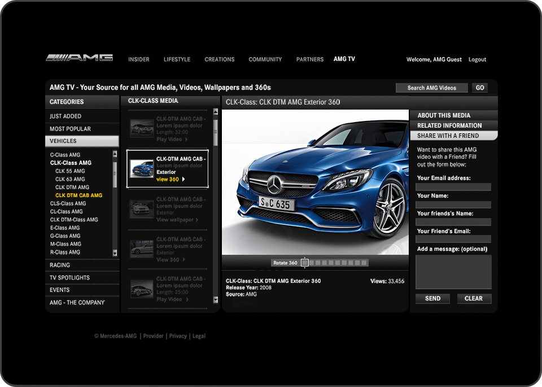Select the AMG TV menu item
The image size is (542, 387).
(344, 59)
